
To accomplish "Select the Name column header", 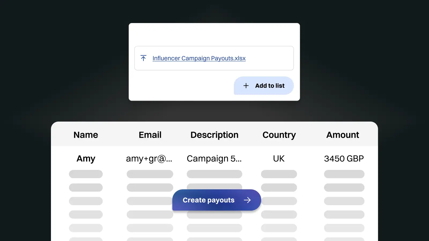I will tap(86, 135).
